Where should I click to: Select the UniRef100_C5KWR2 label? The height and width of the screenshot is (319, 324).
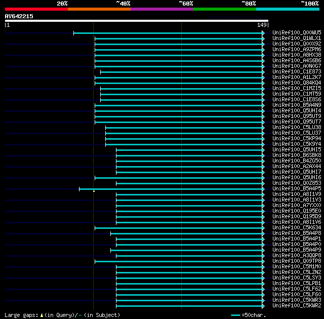(x=297, y=306)
